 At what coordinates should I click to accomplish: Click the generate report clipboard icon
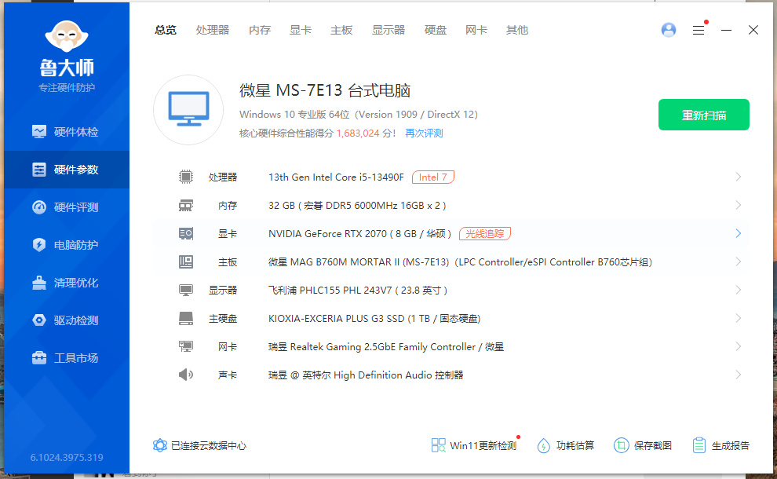(x=699, y=445)
